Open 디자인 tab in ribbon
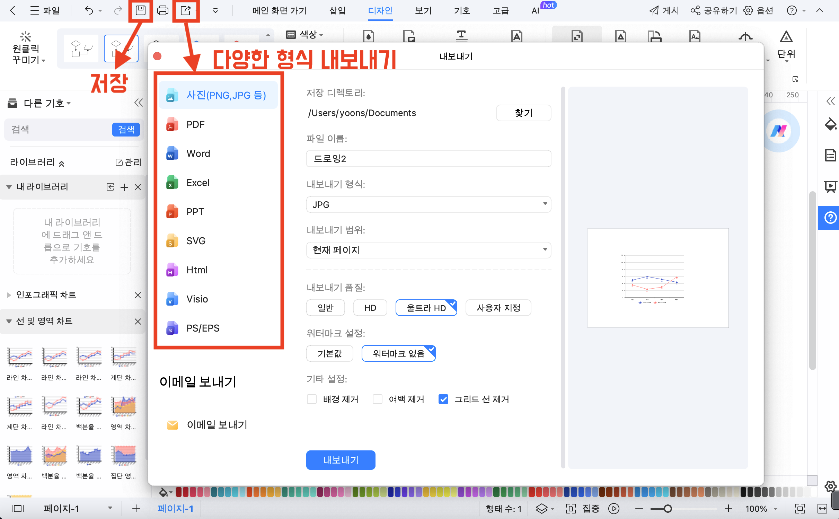The image size is (839, 519). (x=380, y=11)
